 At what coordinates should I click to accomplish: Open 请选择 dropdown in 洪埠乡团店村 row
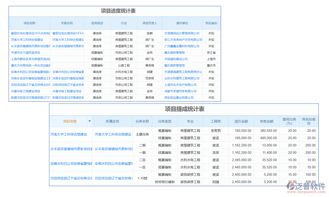click(98, 78)
